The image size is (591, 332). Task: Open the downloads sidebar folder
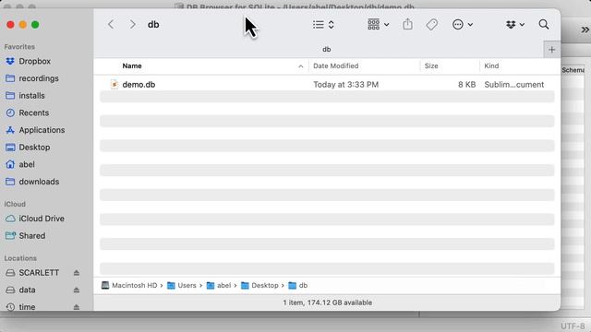click(x=39, y=182)
